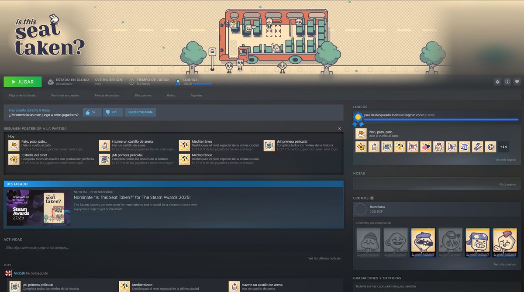Open the Steam Awards 2025 news thumbnail
This screenshot has width=524, height=292.
(x=38, y=207)
